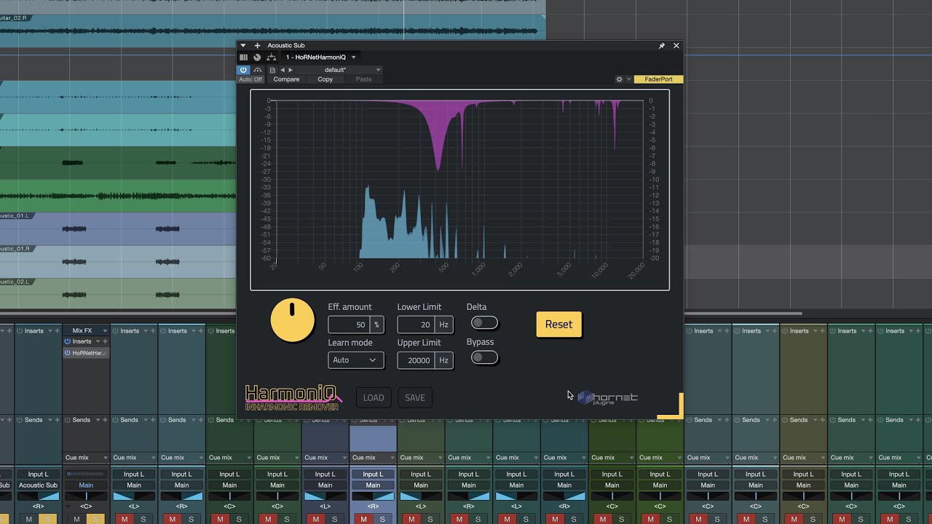
Task: Go to the previous preset arrow
Action: pyautogui.click(x=283, y=70)
